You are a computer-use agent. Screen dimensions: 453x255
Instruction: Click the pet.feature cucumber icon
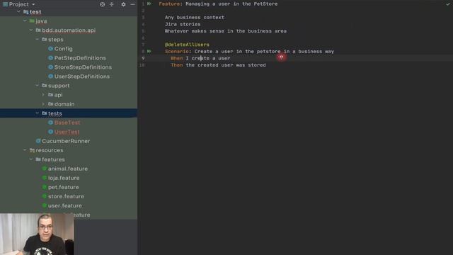coord(45,187)
